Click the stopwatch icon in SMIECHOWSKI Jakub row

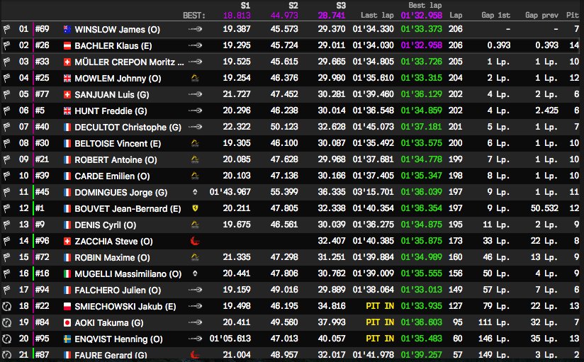(6, 306)
